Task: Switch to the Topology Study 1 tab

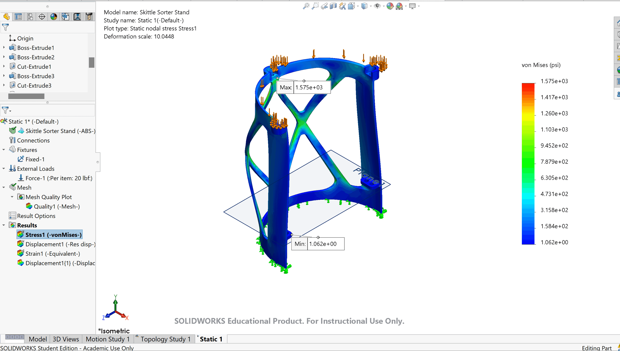Action: point(165,339)
